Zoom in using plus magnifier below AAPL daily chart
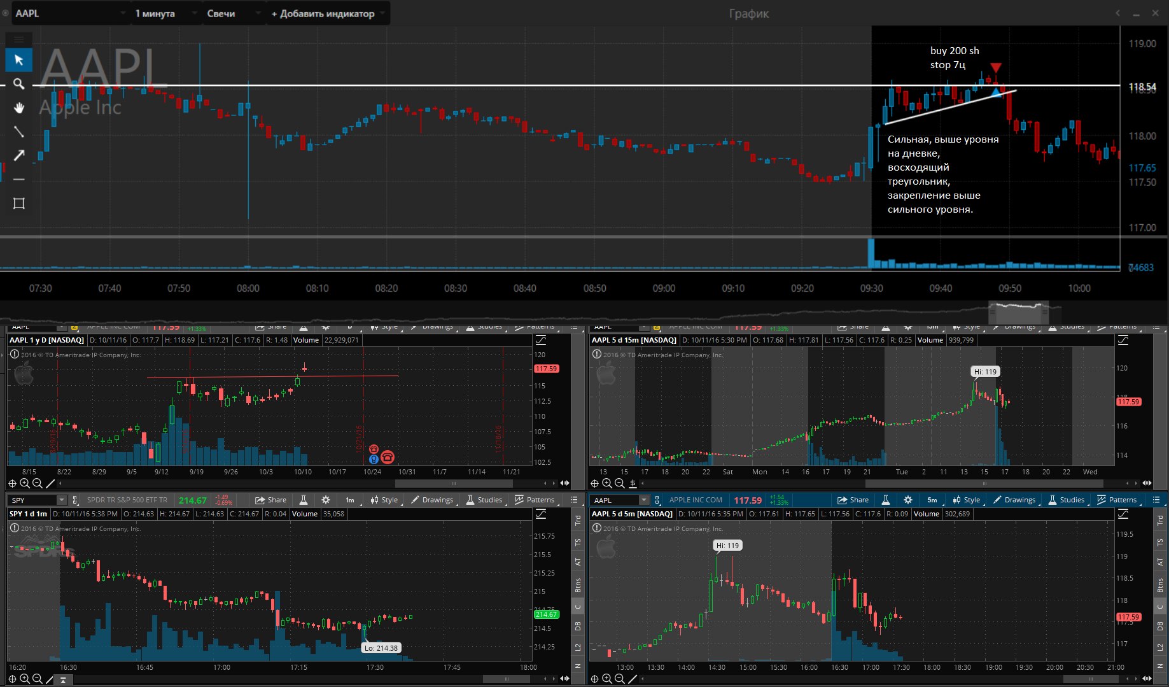Image resolution: width=1169 pixels, height=687 pixels. coord(25,483)
